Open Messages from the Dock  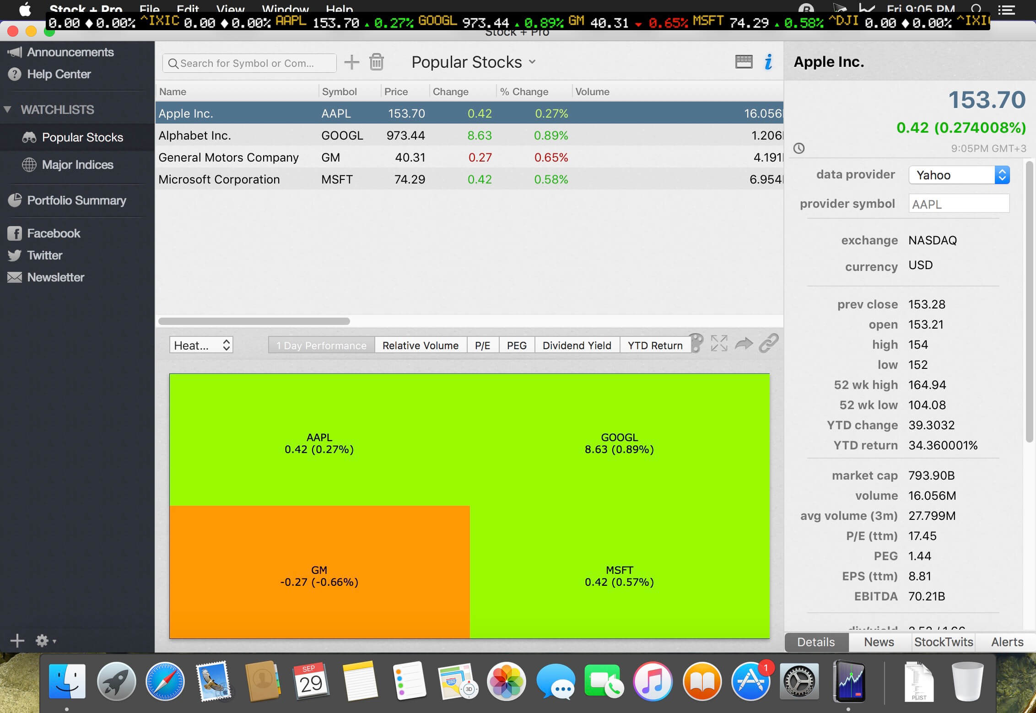[555, 681]
